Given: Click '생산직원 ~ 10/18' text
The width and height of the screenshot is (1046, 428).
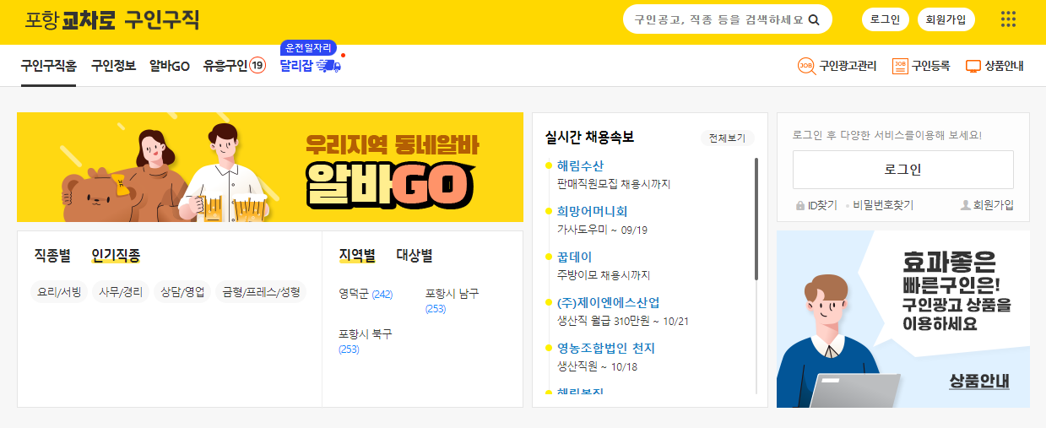Looking at the screenshot, I should tap(597, 366).
